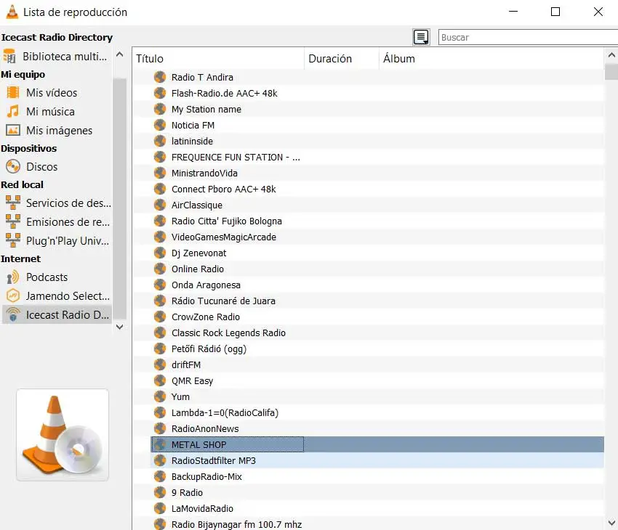Click the Servicios de descubrimiento network icon
The width and height of the screenshot is (618, 530).
coord(12,203)
